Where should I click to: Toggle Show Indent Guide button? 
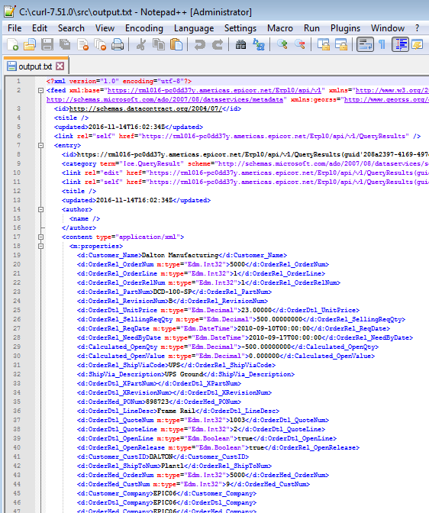tap(400, 44)
